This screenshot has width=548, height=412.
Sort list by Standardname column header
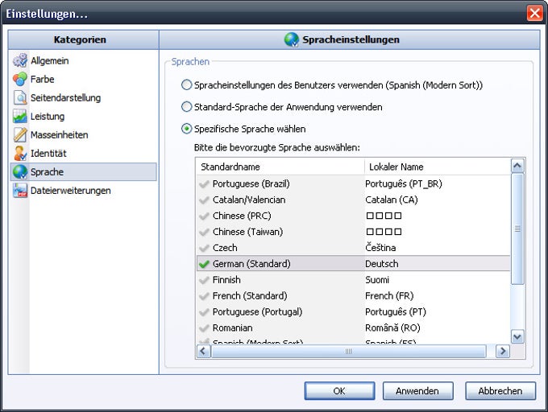click(x=280, y=167)
